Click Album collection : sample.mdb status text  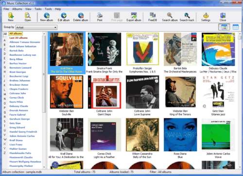(22, 172)
